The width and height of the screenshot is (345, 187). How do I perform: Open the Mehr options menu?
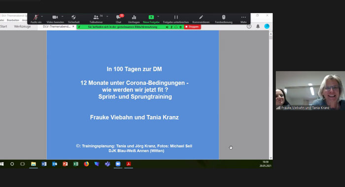pos(243,19)
